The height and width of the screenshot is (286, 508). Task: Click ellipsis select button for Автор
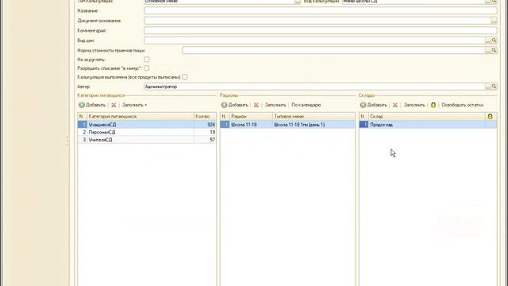pos(488,87)
